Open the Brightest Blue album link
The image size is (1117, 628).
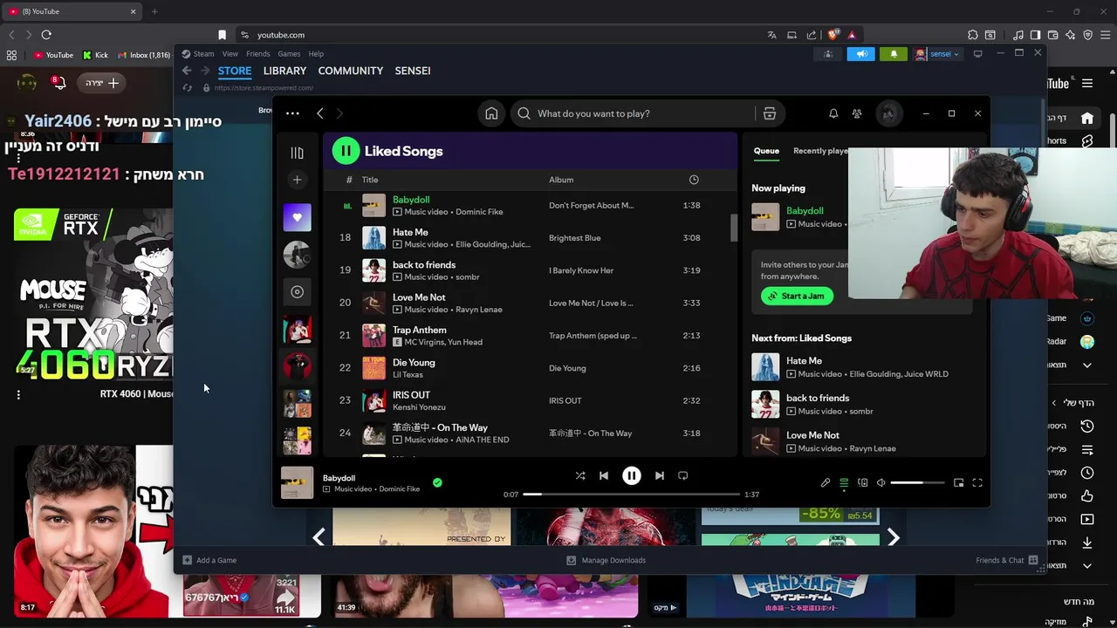click(574, 238)
